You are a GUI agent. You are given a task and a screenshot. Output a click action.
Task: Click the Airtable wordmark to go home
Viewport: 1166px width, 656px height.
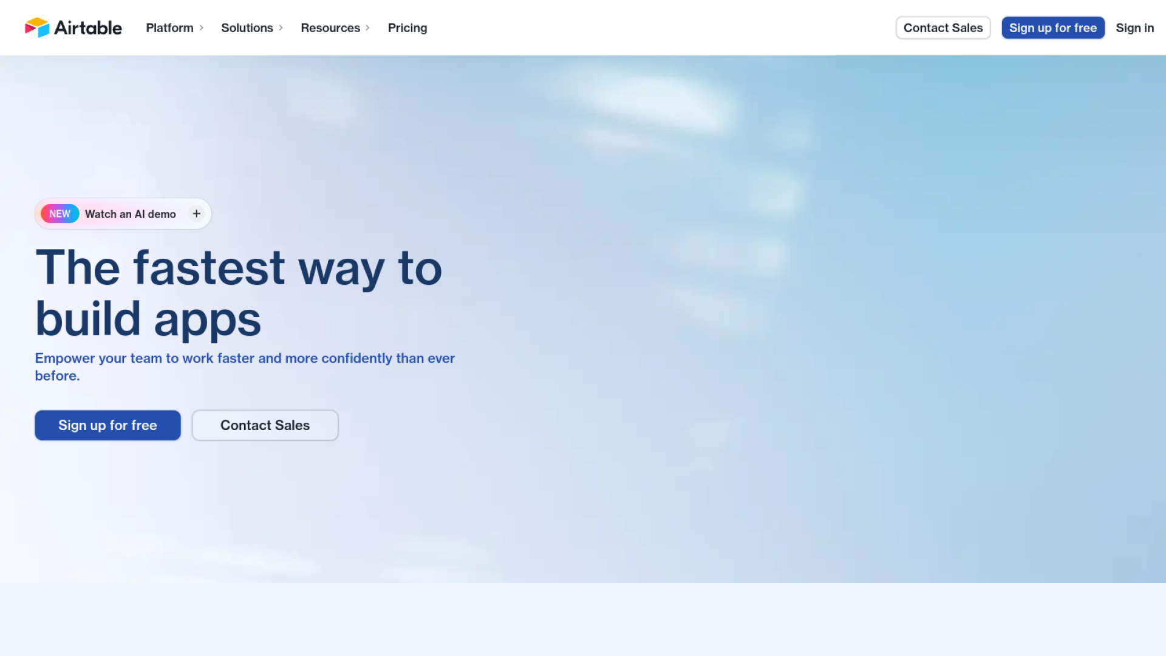tap(88, 27)
